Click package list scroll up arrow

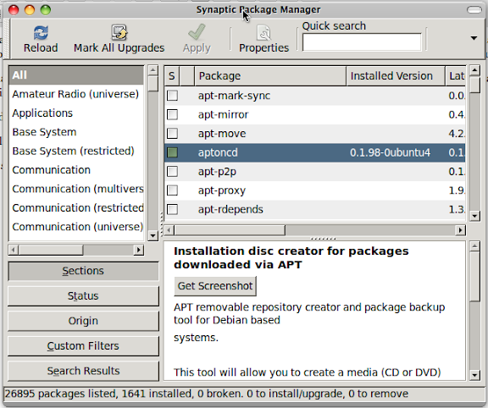[x=474, y=70]
